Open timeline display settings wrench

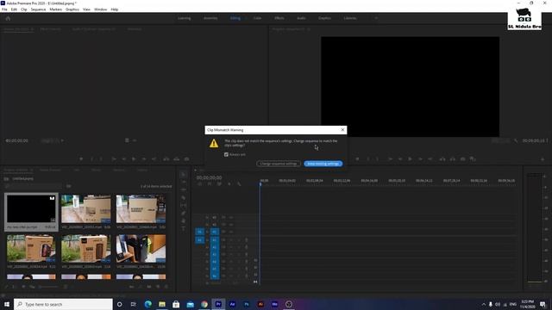239,183
